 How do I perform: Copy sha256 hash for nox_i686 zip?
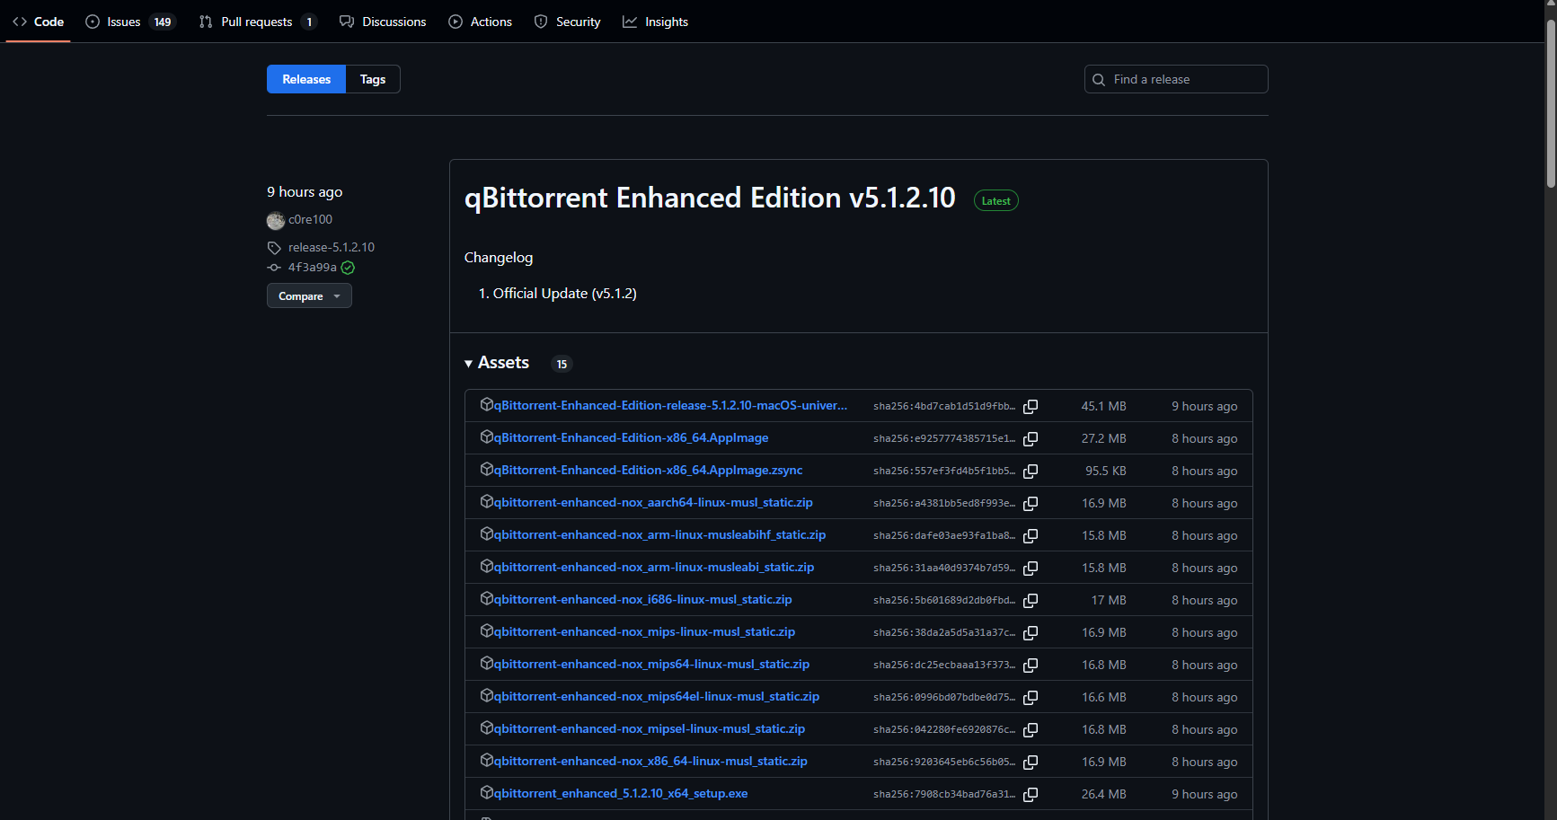(x=1031, y=601)
